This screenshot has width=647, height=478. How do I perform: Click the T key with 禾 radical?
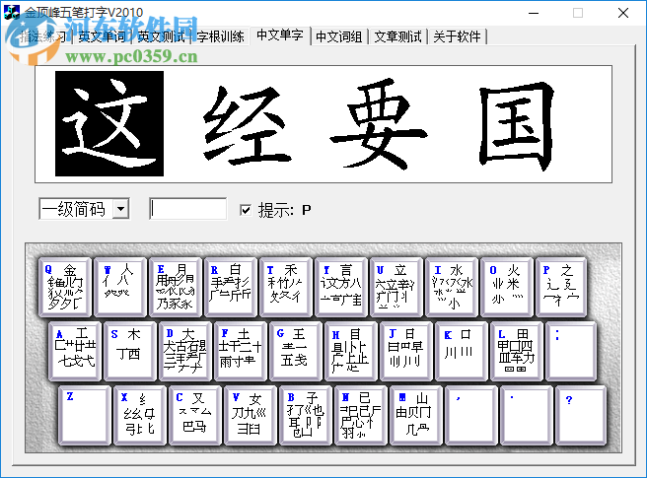286,287
